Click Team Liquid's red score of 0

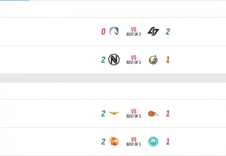(x=103, y=32)
